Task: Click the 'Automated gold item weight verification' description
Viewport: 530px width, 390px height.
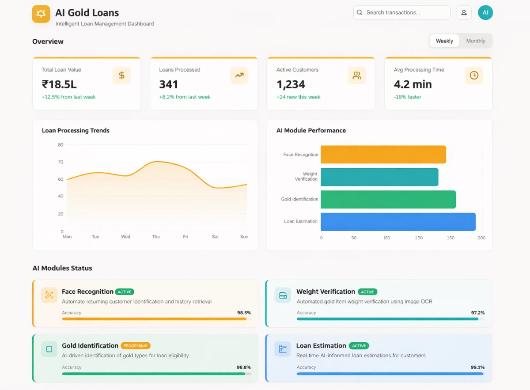Action: point(364,302)
